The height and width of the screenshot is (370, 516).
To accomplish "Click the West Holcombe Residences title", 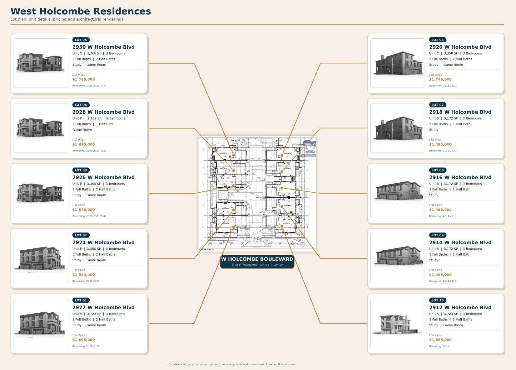I will click(x=81, y=11).
